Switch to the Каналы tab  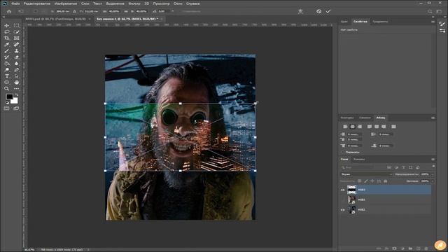pyautogui.click(x=359, y=159)
